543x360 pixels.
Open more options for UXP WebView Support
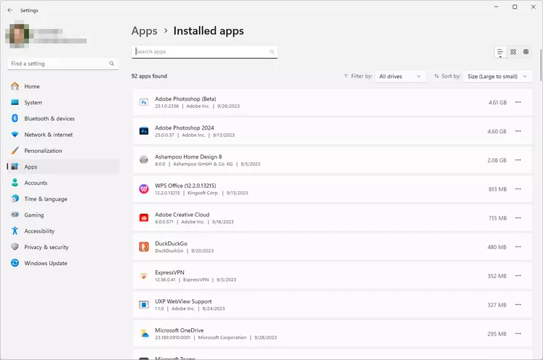(518, 304)
